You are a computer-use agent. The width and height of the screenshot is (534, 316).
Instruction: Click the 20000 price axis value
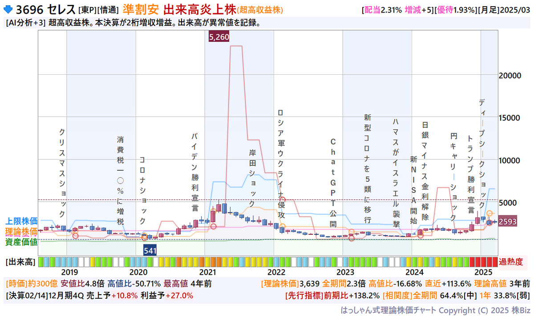pyautogui.click(x=510, y=76)
